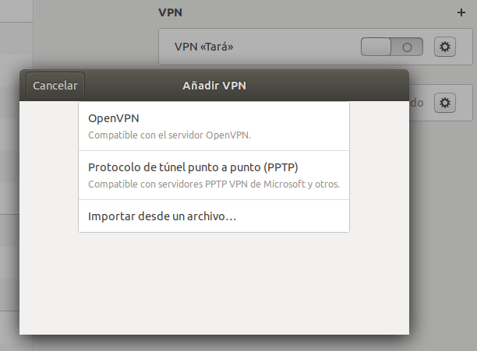Click the gear icon below VPN «Tará» row
This screenshot has height=351, width=477.
coord(445,103)
